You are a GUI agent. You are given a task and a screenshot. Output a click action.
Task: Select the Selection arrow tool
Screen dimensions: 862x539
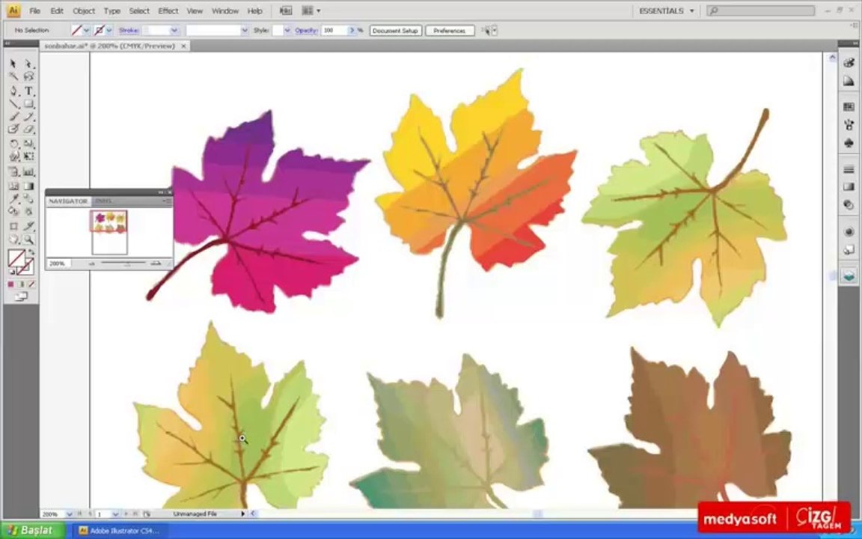(13, 64)
